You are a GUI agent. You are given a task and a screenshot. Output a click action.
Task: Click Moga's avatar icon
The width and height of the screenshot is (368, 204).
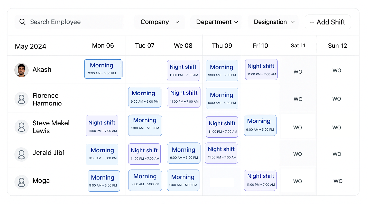(x=21, y=182)
